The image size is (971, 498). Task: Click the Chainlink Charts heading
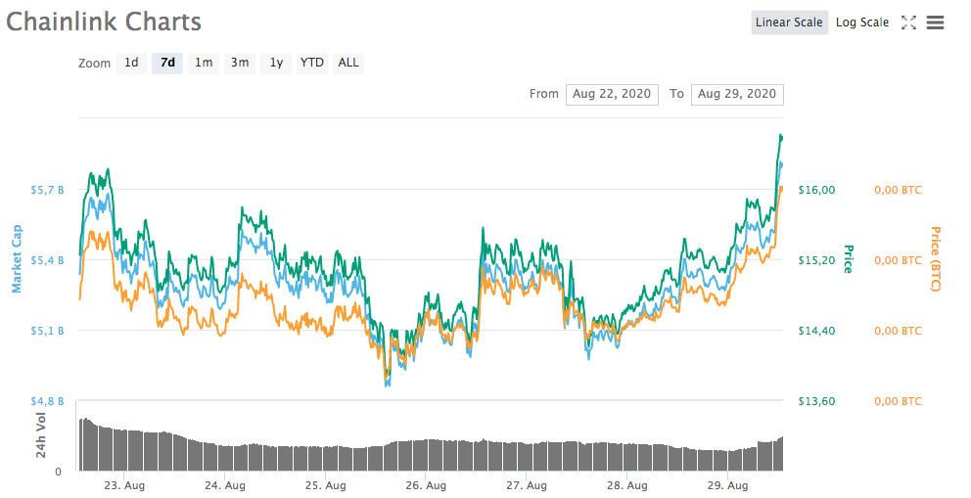pyautogui.click(x=104, y=22)
